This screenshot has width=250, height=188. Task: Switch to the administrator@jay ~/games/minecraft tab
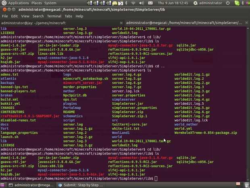pos(62,23)
